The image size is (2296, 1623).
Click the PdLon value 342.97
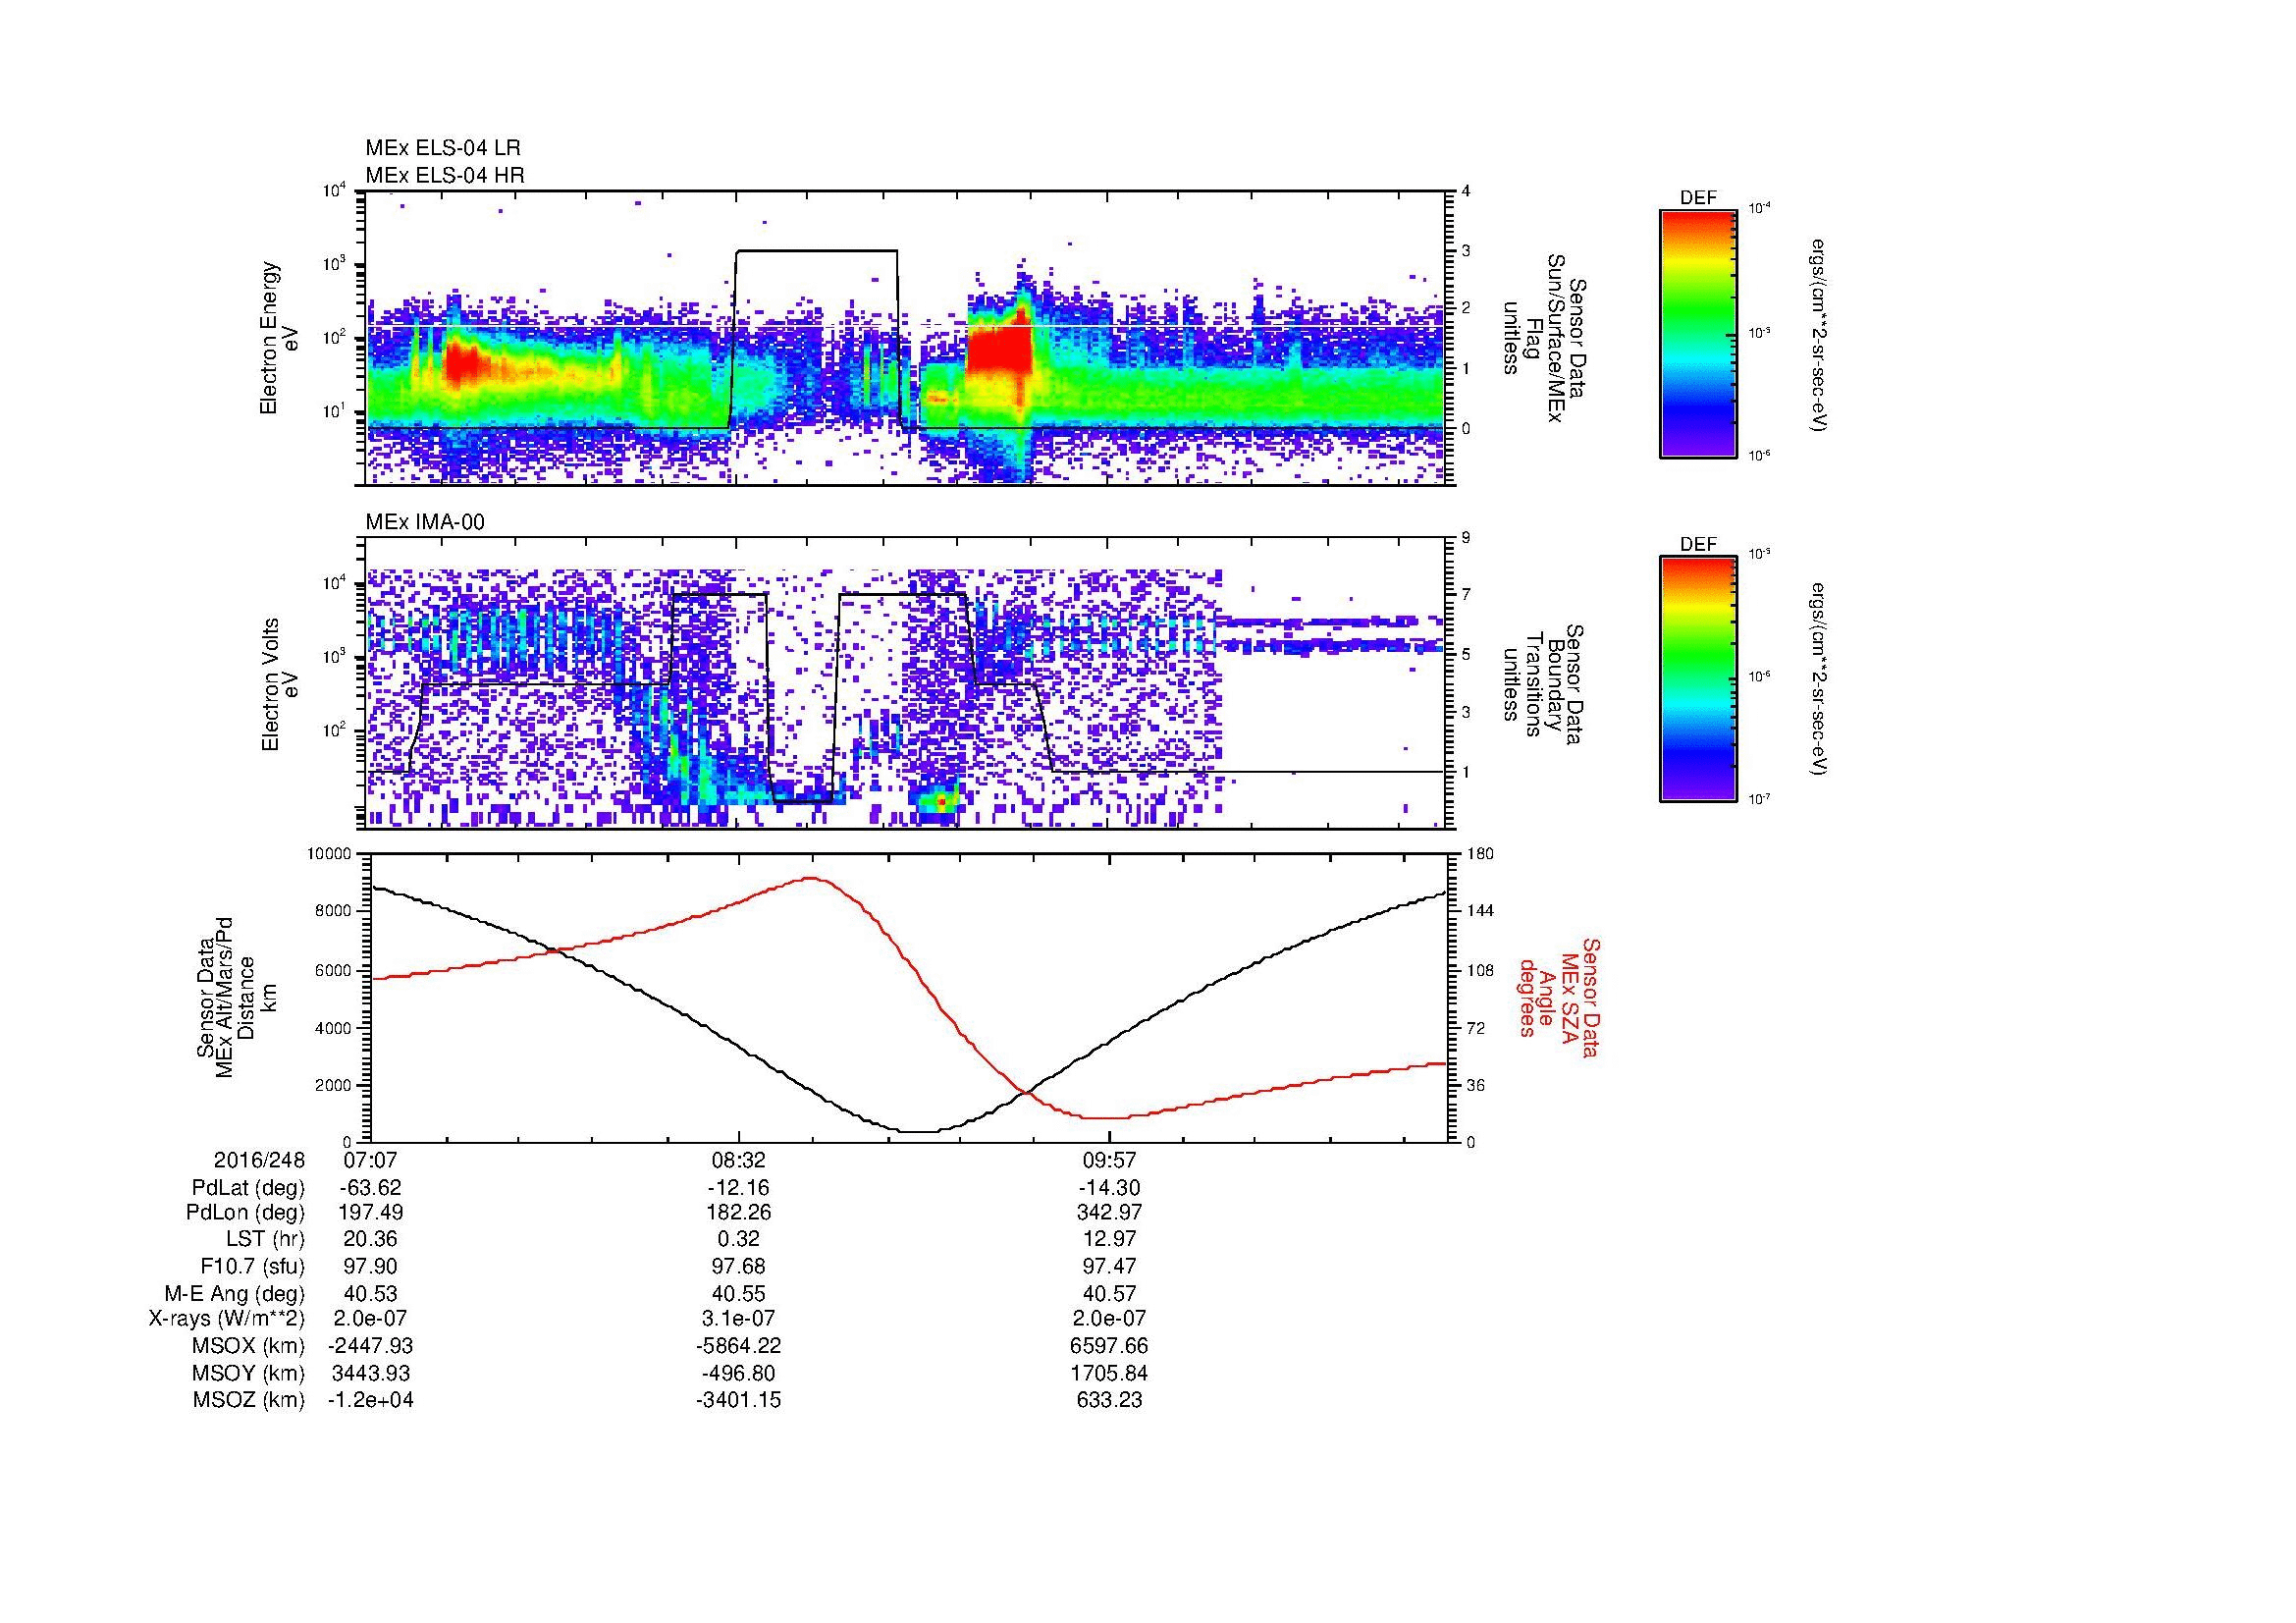pyautogui.click(x=1110, y=1213)
